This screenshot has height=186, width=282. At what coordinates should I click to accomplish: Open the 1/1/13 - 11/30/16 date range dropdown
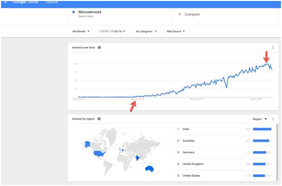point(112,31)
